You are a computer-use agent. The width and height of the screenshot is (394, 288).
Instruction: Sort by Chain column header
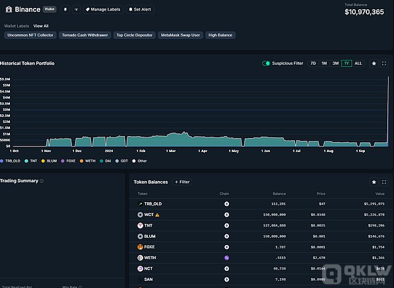[224, 194]
